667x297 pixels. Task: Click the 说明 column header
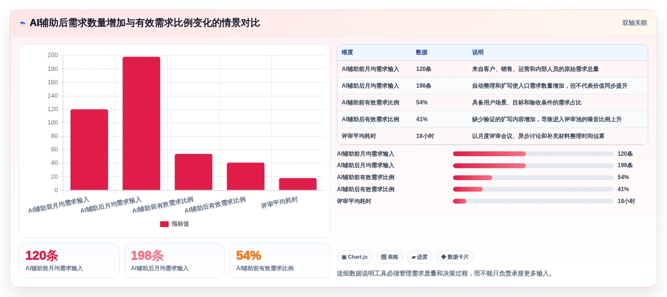click(477, 53)
